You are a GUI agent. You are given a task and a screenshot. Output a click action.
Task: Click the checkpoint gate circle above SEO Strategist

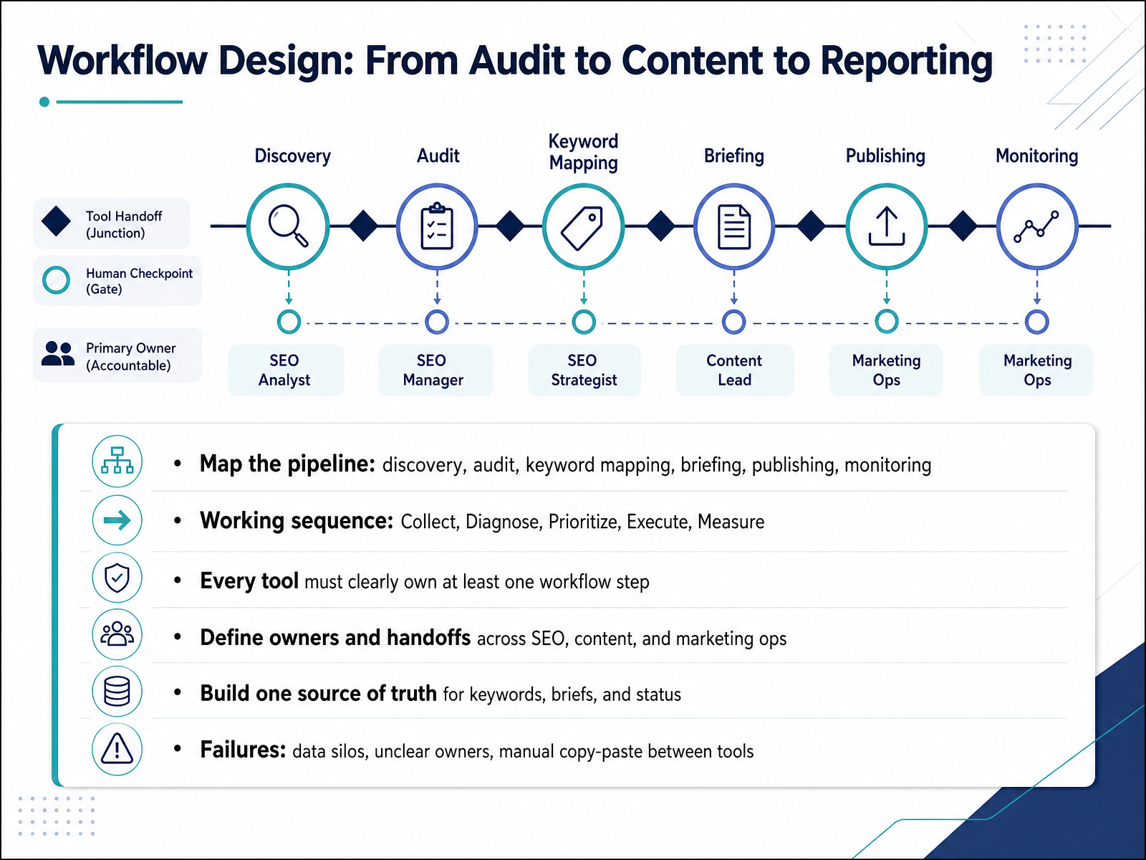click(x=584, y=322)
